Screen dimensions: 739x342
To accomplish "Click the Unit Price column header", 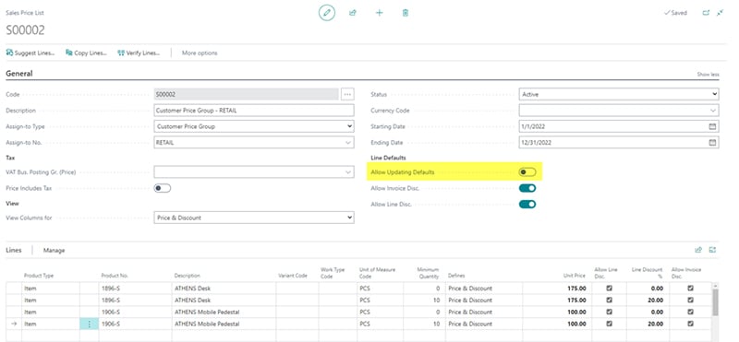I will tap(575, 276).
